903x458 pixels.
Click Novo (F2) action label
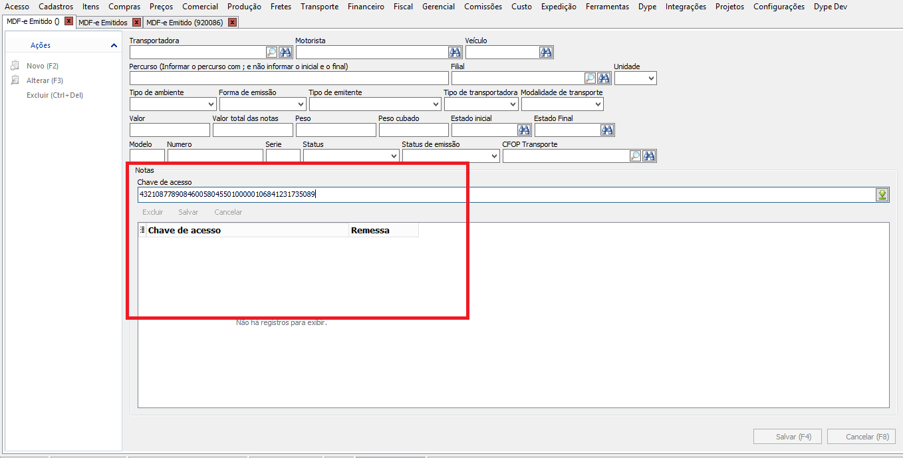pyautogui.click(x=43, y=66)
